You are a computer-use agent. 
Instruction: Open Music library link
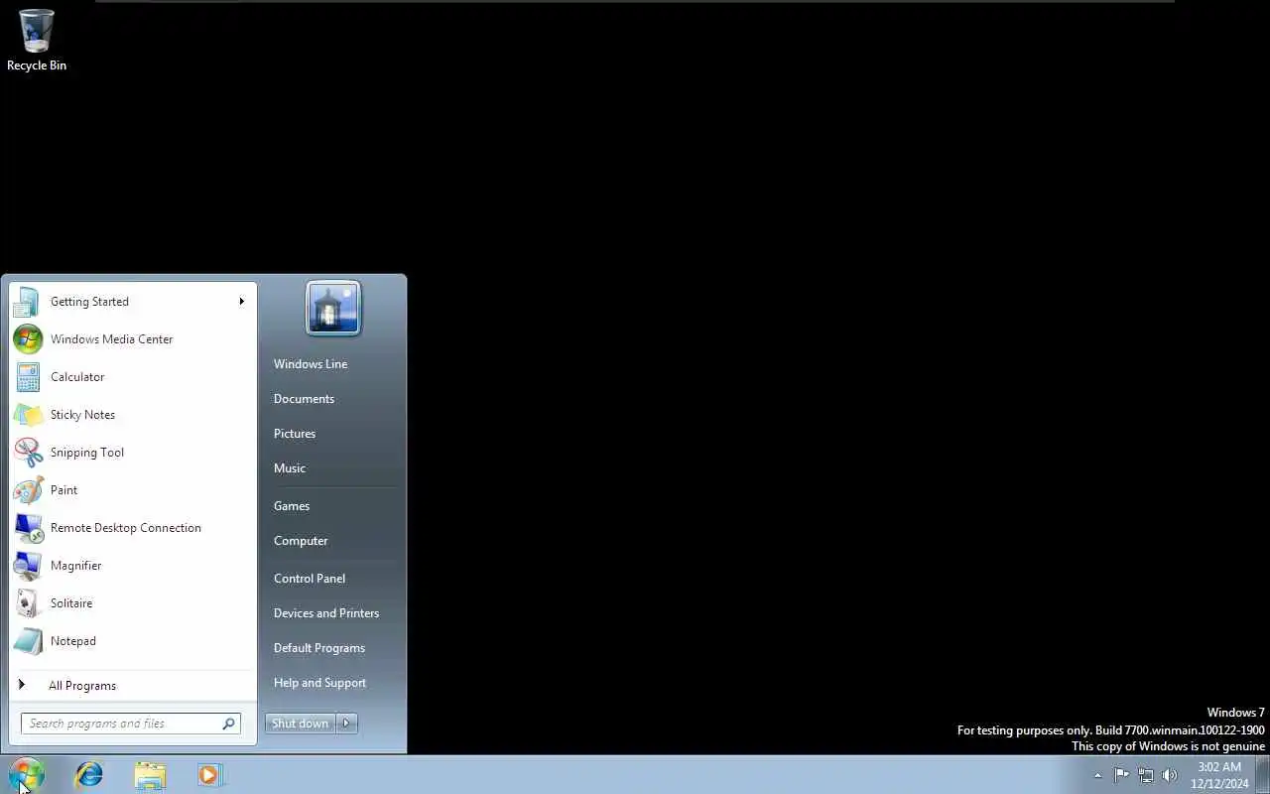tap(290, 468)
